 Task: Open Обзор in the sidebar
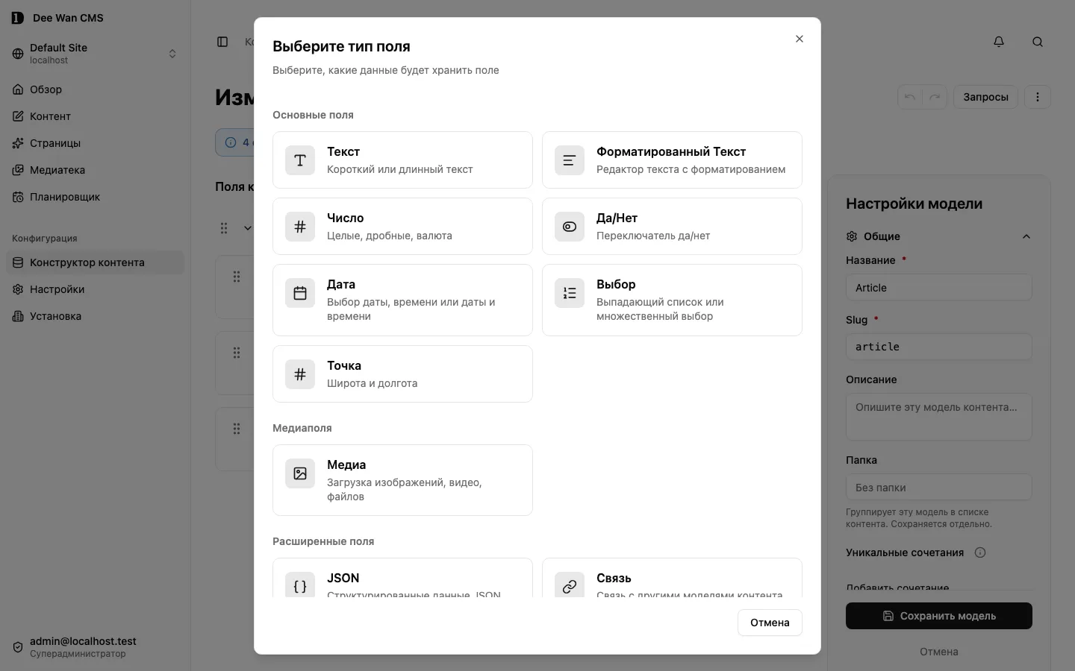coord(96,89)
